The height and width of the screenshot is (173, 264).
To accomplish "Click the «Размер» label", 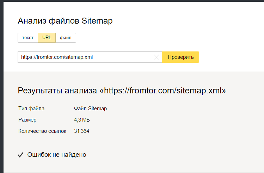I will pos(27,120).
